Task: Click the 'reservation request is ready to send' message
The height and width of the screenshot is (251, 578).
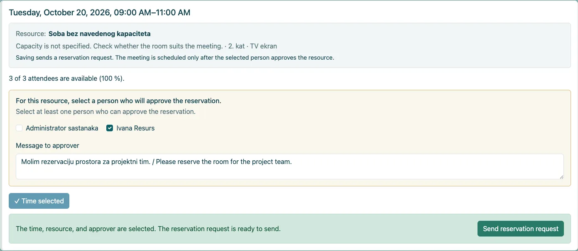Action: click(148, 229)
